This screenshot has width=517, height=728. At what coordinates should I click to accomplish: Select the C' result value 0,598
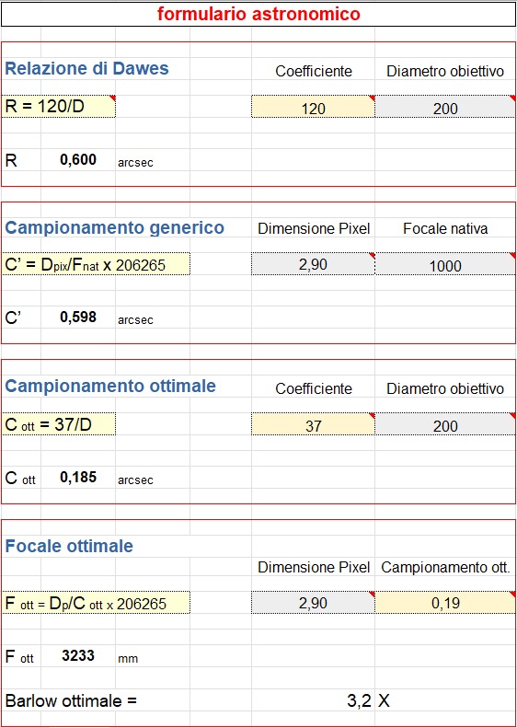click(78, 318)
